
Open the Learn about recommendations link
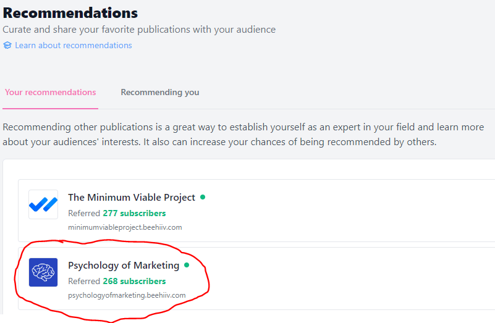[x=73, y=45]
